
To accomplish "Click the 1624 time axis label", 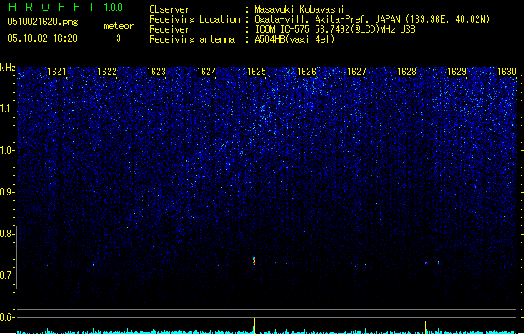I will pyautogui.click(x=207, y=72).
